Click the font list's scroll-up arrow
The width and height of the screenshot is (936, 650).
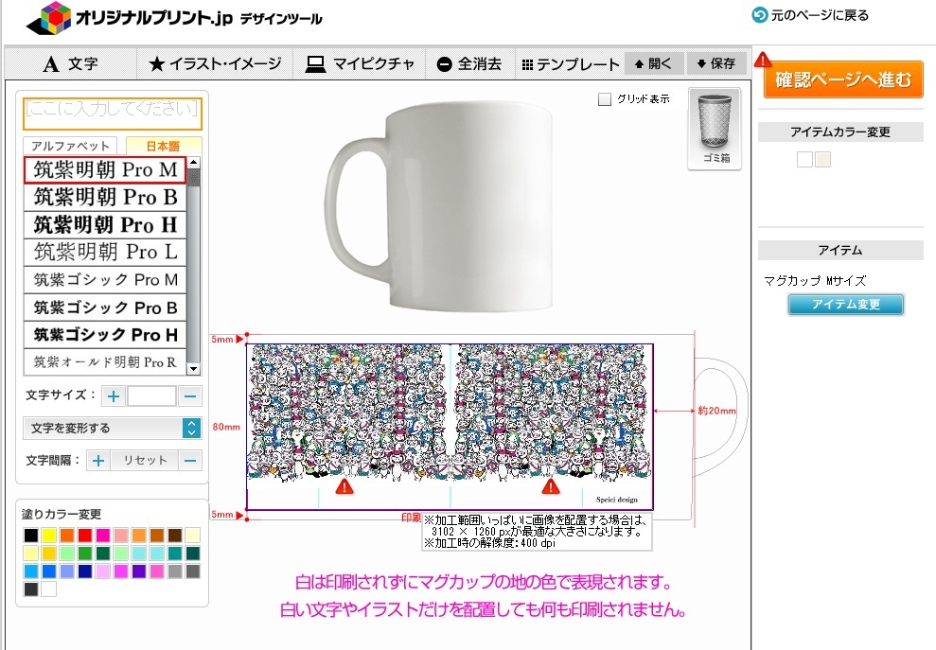tap(193, 163)
